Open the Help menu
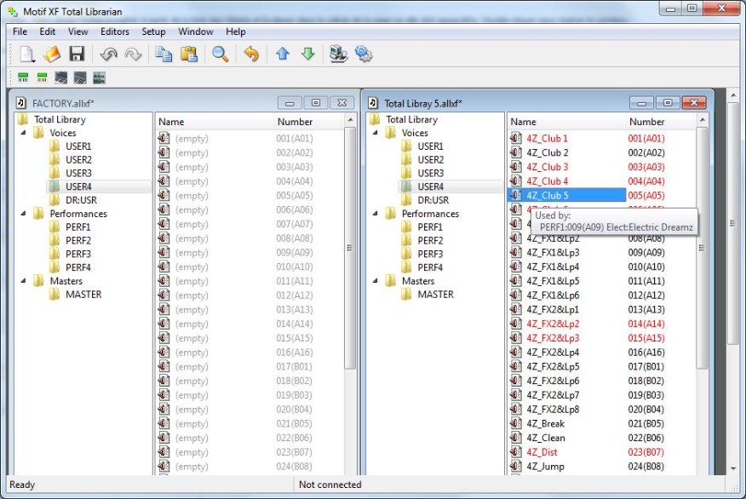 point(236,32)
